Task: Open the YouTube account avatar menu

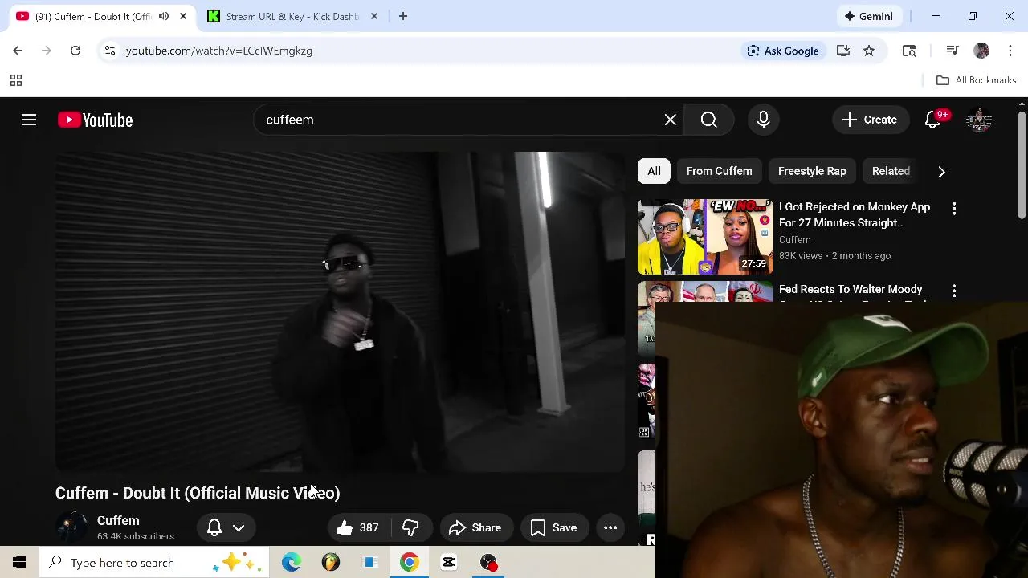Action: coord(979,120)
